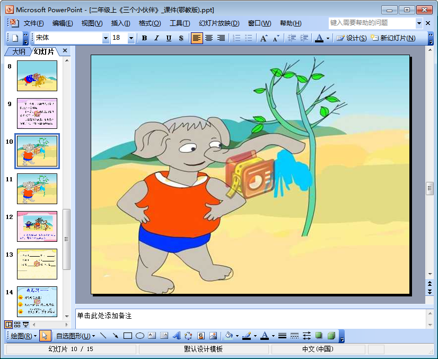Start slide show from current slide icon
The height and width of the screenshot is (359, 438).
click(x=25, y=325)
